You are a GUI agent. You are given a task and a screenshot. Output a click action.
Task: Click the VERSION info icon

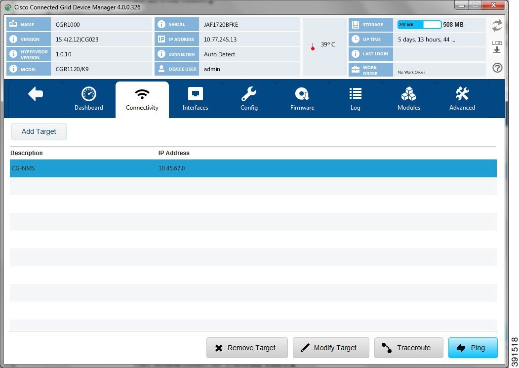(x=13, y=39)
